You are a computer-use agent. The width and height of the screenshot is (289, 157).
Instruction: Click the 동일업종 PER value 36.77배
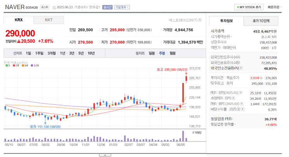271,119
